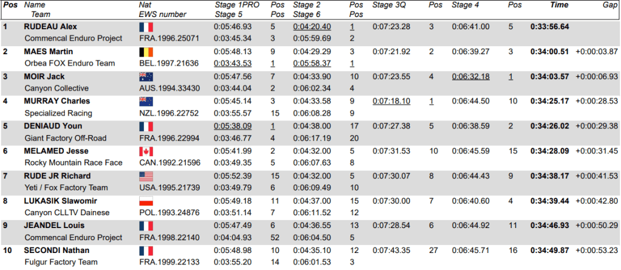Open Moir's underlined Stage 4 time 0:06:32.18

[x=470, y=77]
